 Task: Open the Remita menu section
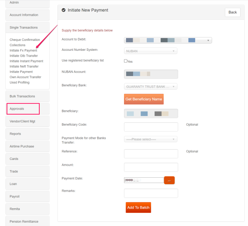pos(28,209)
